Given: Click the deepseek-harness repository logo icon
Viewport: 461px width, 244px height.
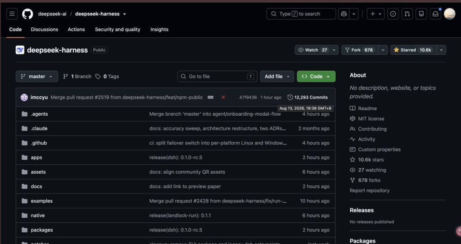Looking at the screenshot, I should click(x=20, y=50).
